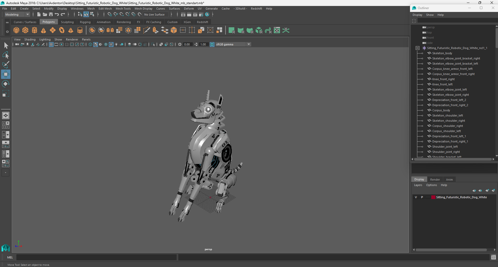Start IPR render icon
498x267 pixels.
coord(195,15)
